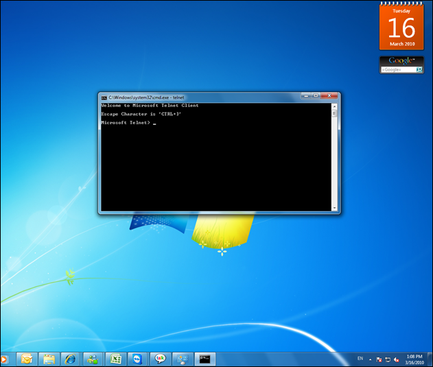The height and width of the screenshot is (367, 433).
Task: Show hidden system tray icons
Action: pyautogui.click(x=370, y=359)
